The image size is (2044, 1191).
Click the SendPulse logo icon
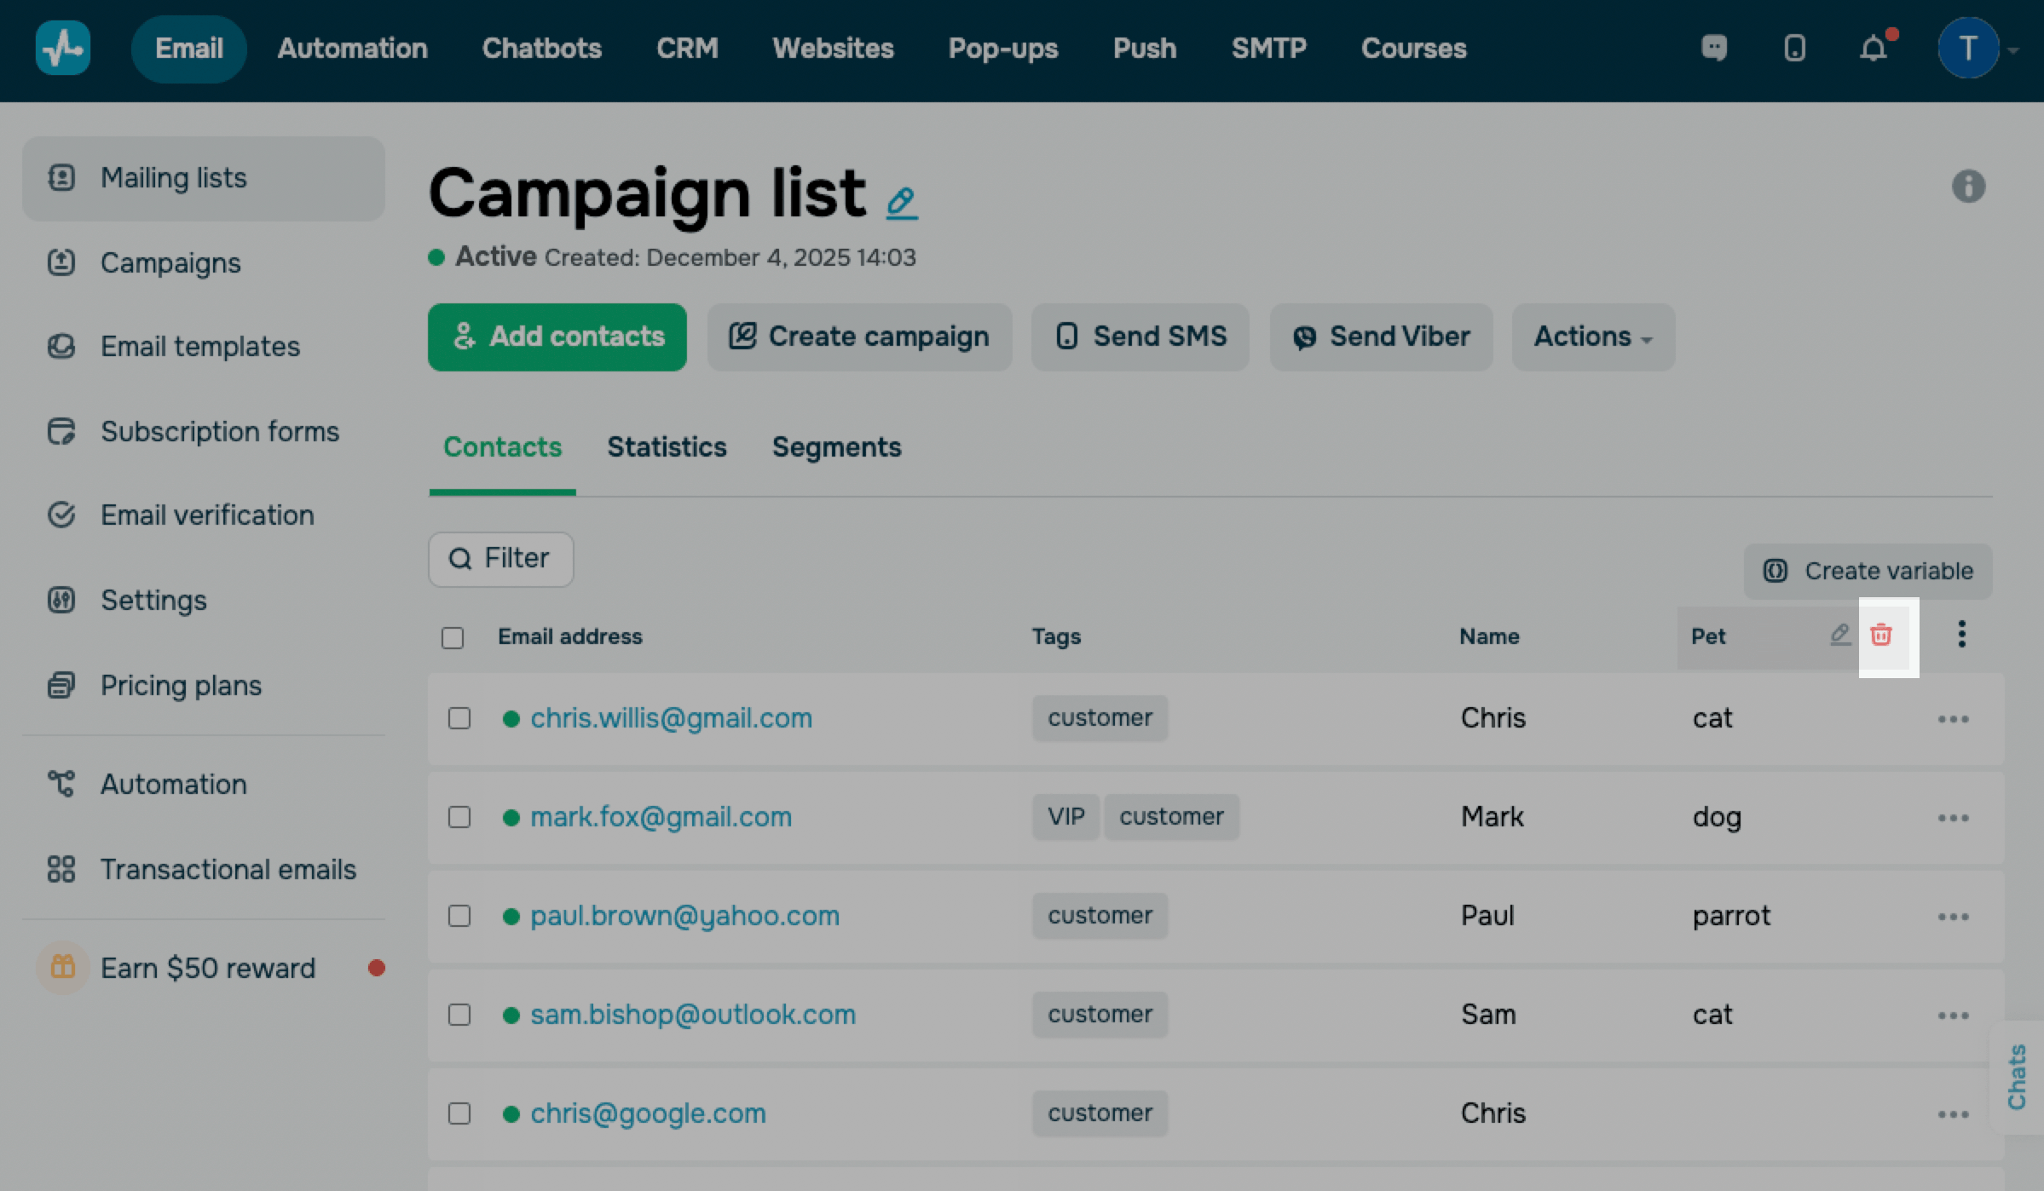pyautogui.click(x=63, y=49)
